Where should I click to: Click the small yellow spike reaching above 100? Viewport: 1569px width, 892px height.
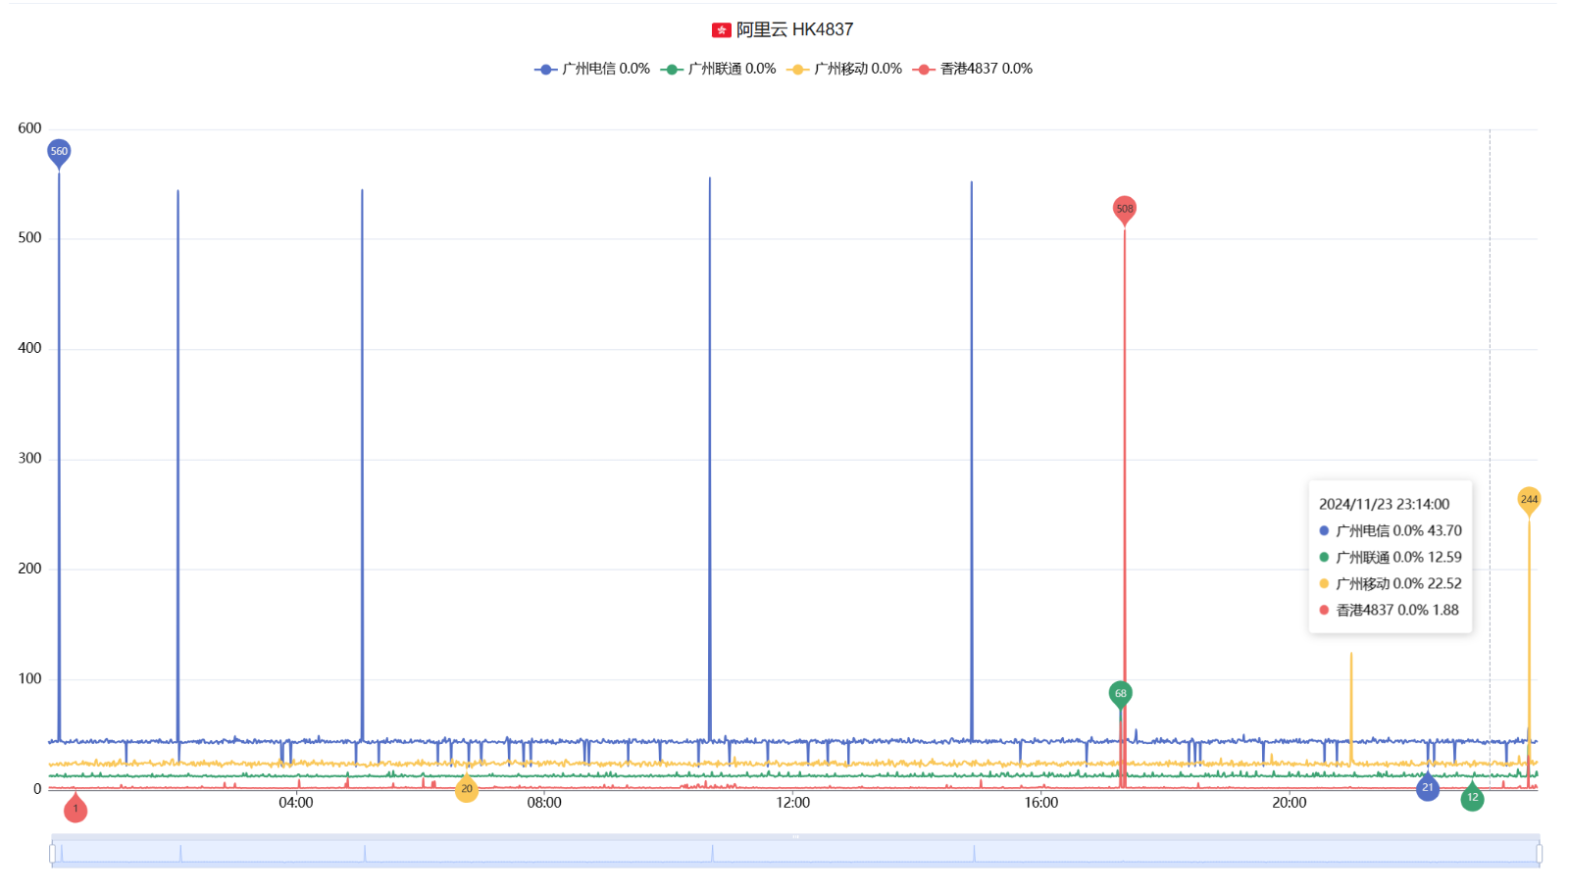click(x=1351, y=657)
